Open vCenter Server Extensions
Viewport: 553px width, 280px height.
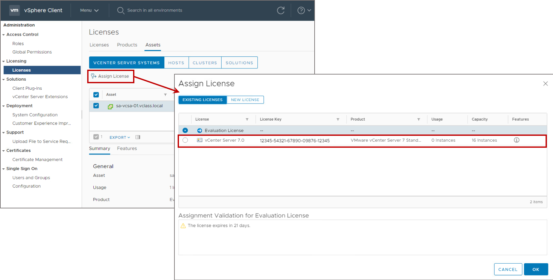40,96
